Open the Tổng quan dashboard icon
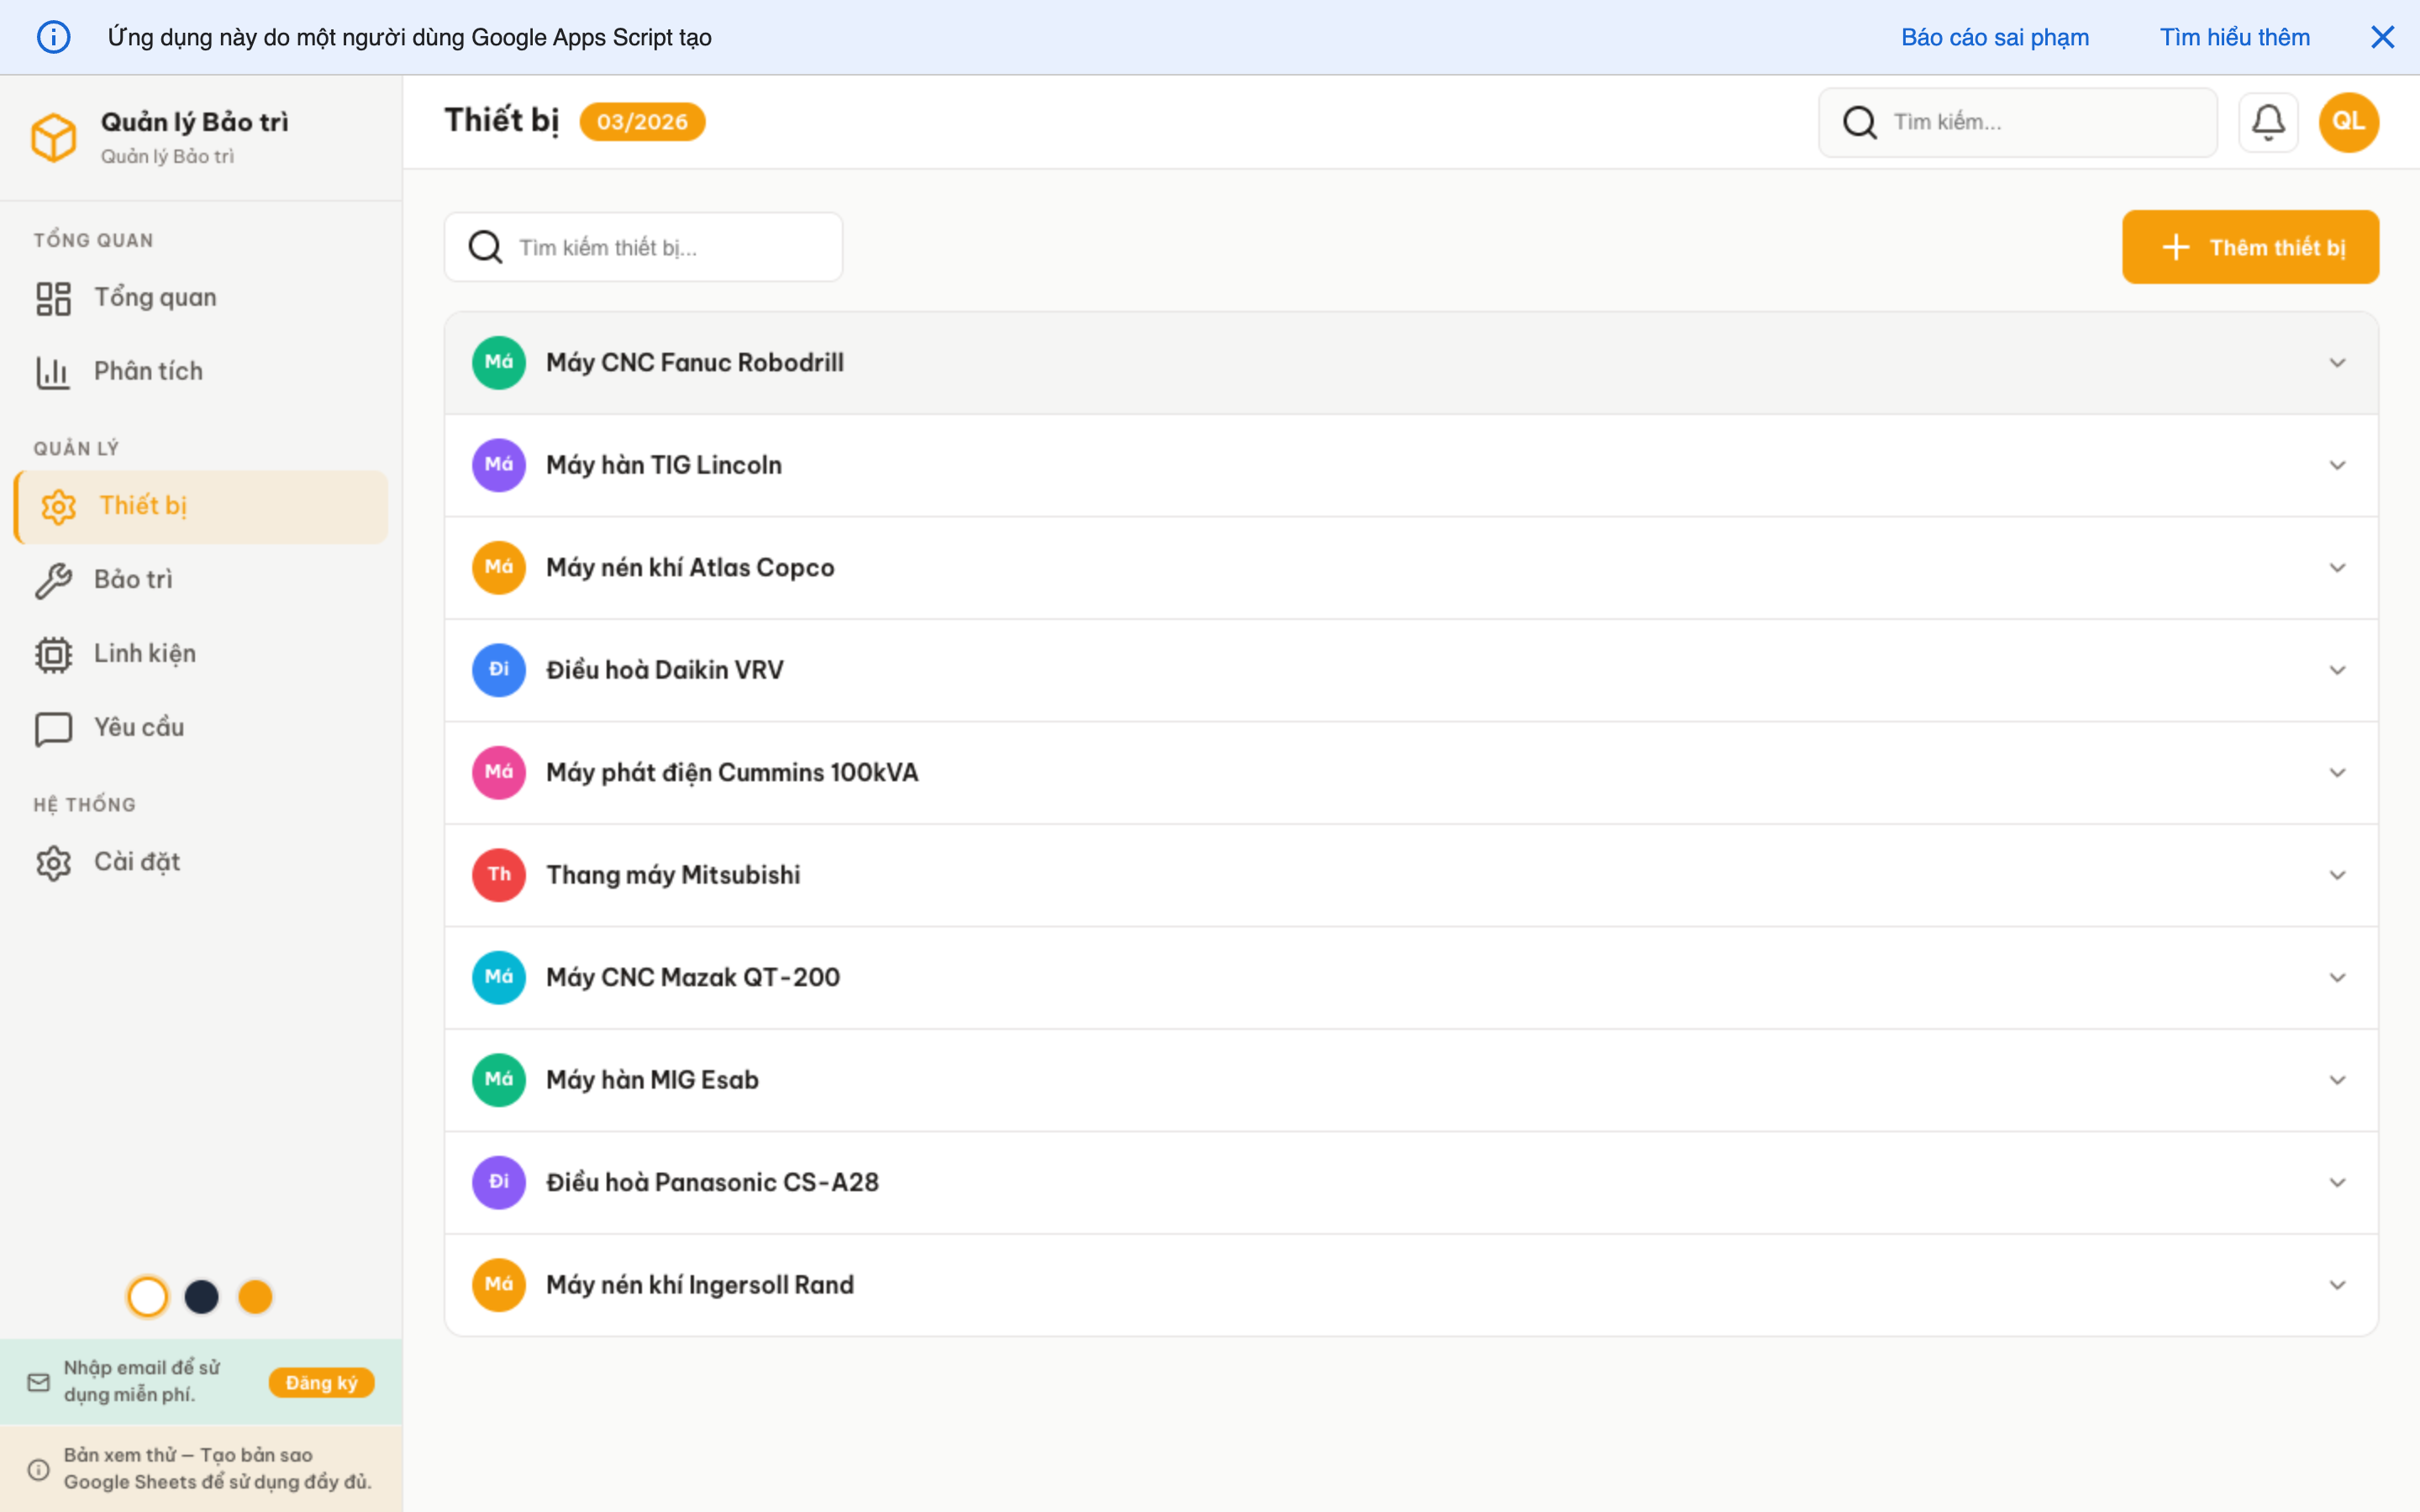The width and height of the screenshot is (2420, 1512). 53,296
